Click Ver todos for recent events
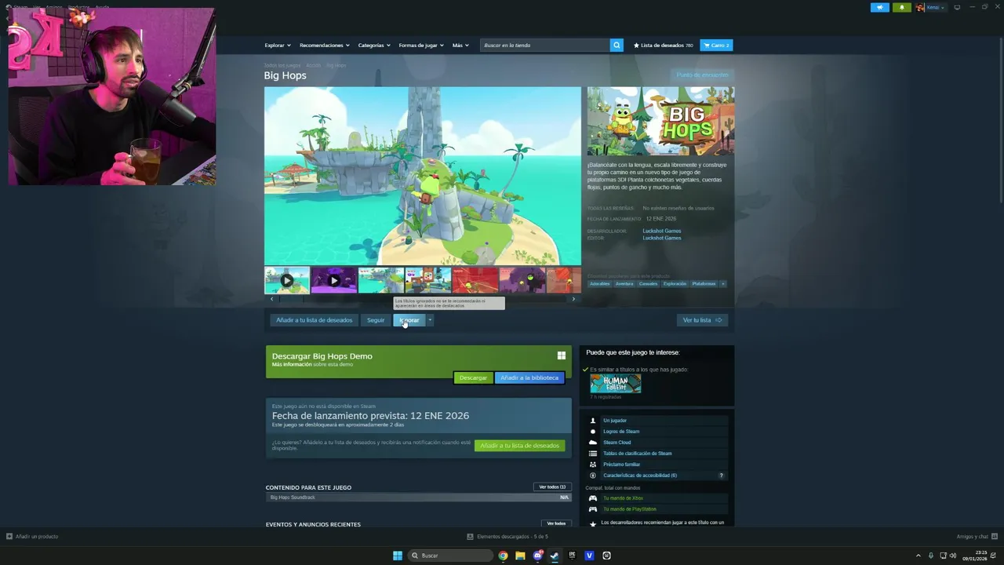 [556, 523]
